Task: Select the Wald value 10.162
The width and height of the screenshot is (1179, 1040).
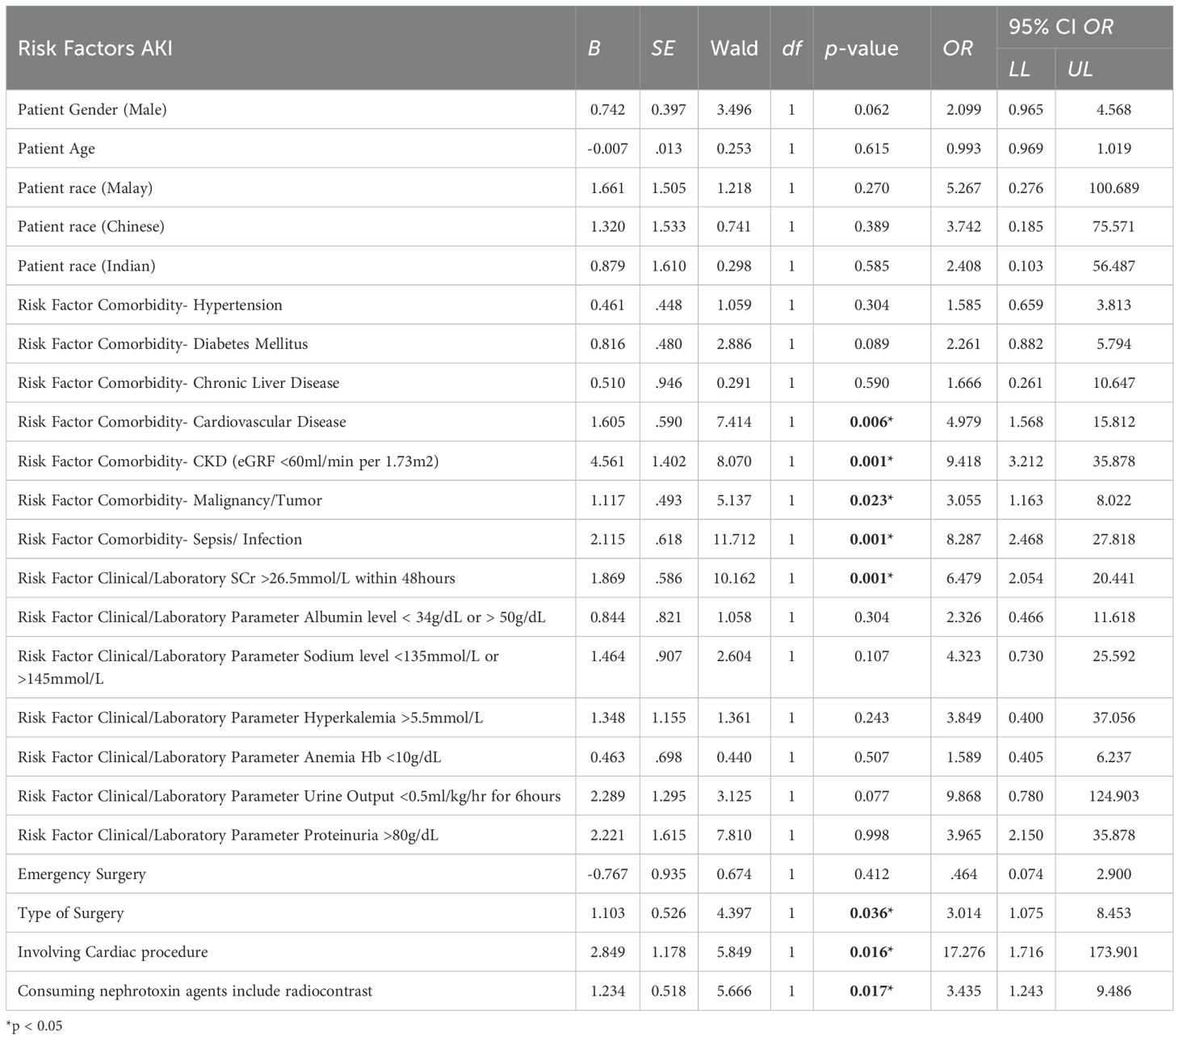Action: pos(734,579)
